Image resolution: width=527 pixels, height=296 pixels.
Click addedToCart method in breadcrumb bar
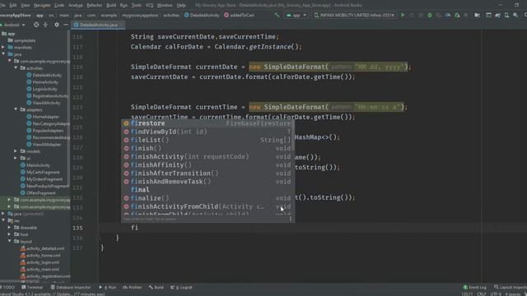click(239, 15)
